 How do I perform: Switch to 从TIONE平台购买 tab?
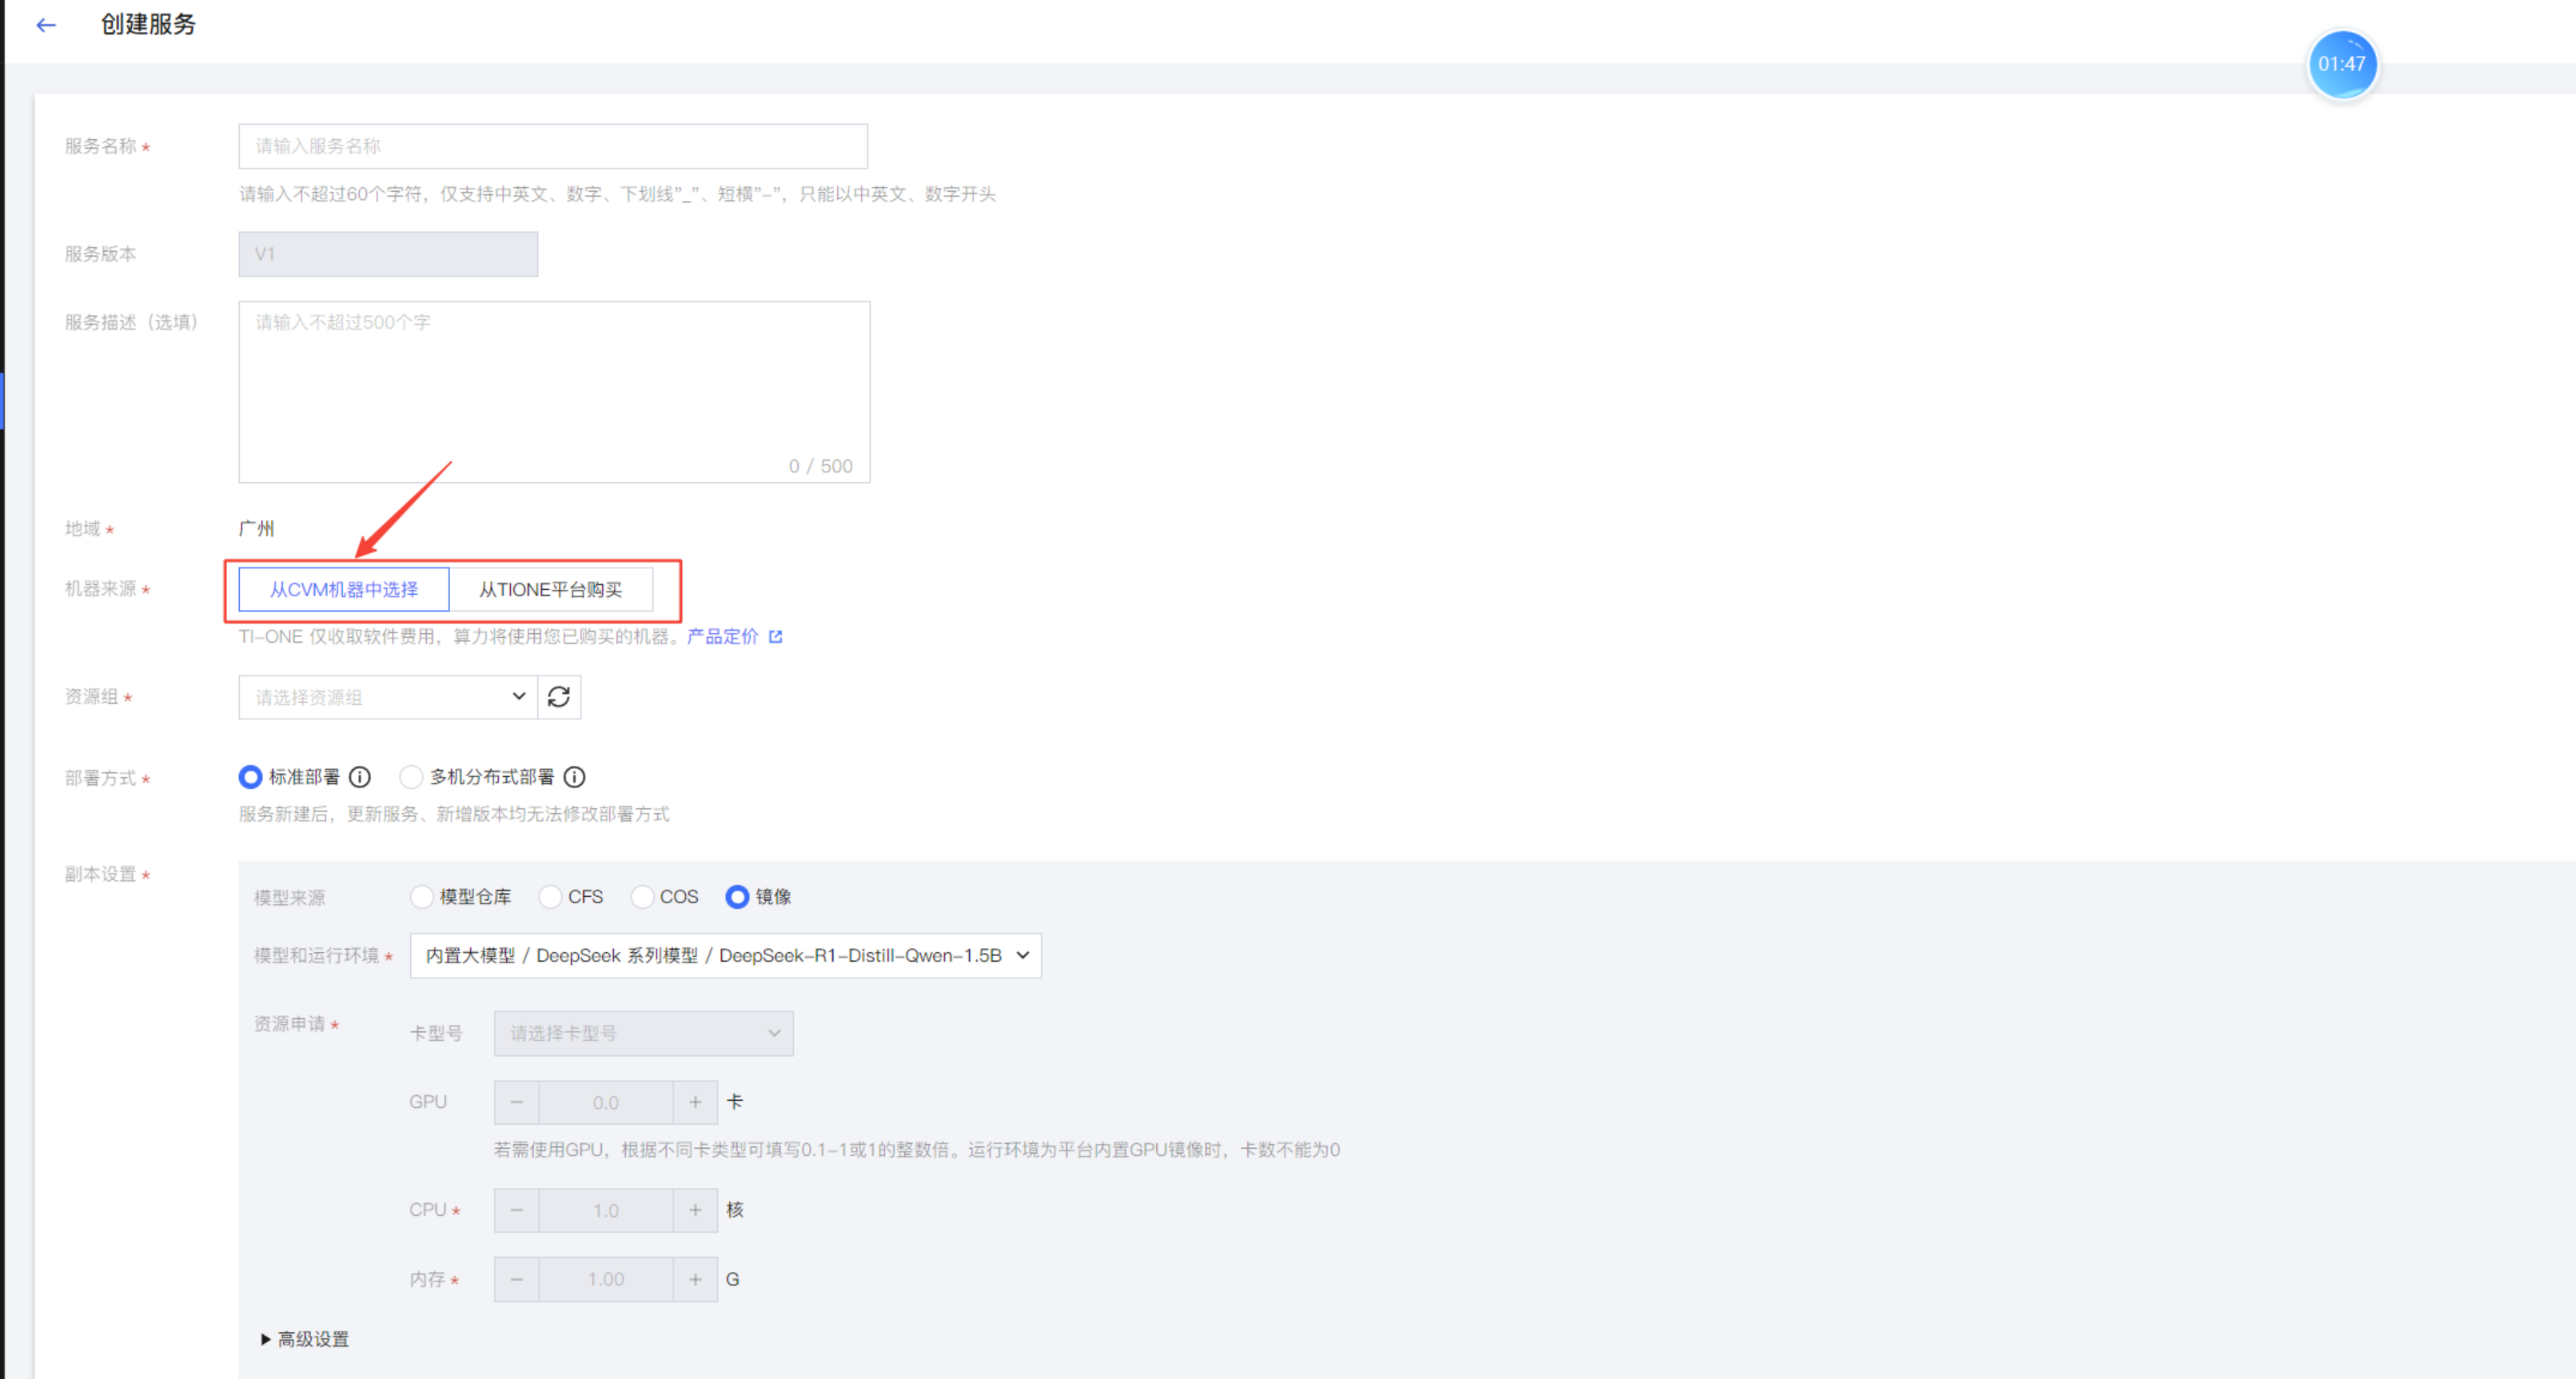point(550,590)
